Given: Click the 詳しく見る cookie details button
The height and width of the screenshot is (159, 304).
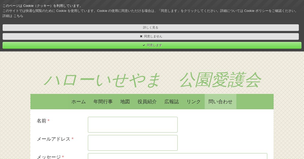Looking at the screenshot, I should coord(151,28).
